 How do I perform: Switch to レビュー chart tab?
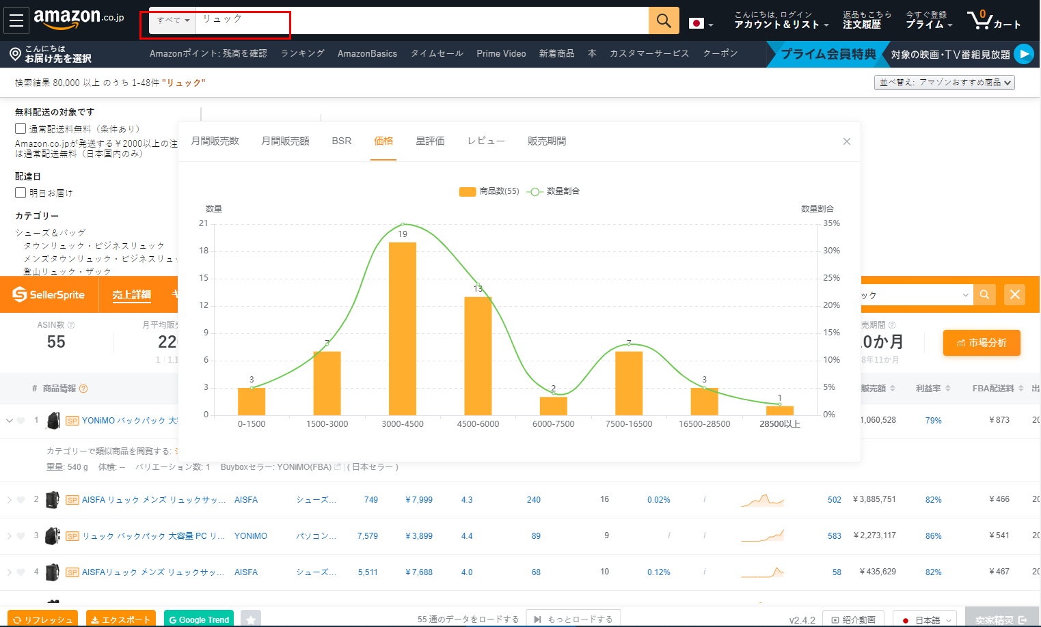tap(486, 141)
